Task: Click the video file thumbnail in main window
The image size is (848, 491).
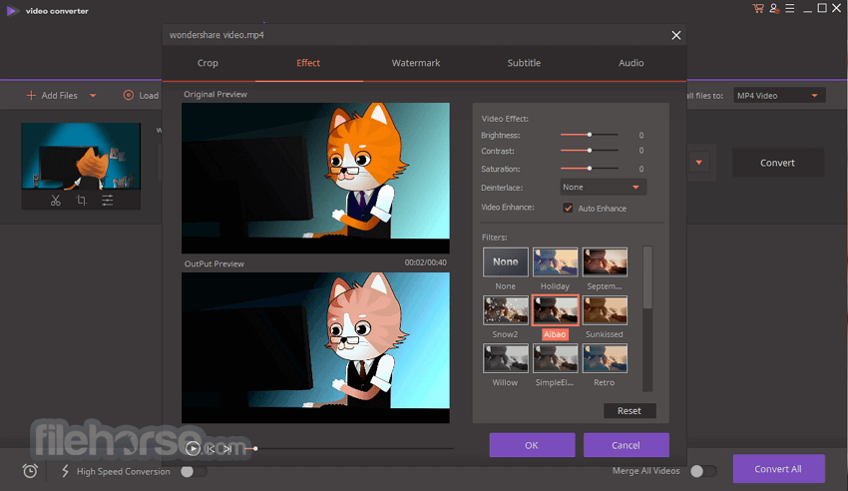Action: click(x=81, y=156)
